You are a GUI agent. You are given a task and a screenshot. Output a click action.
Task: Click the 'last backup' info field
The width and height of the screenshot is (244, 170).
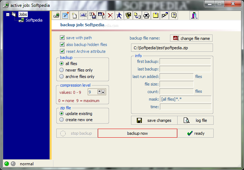[185, 69]
